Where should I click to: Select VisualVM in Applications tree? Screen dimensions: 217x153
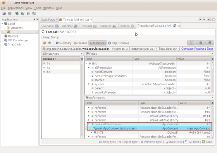(15, 28)
